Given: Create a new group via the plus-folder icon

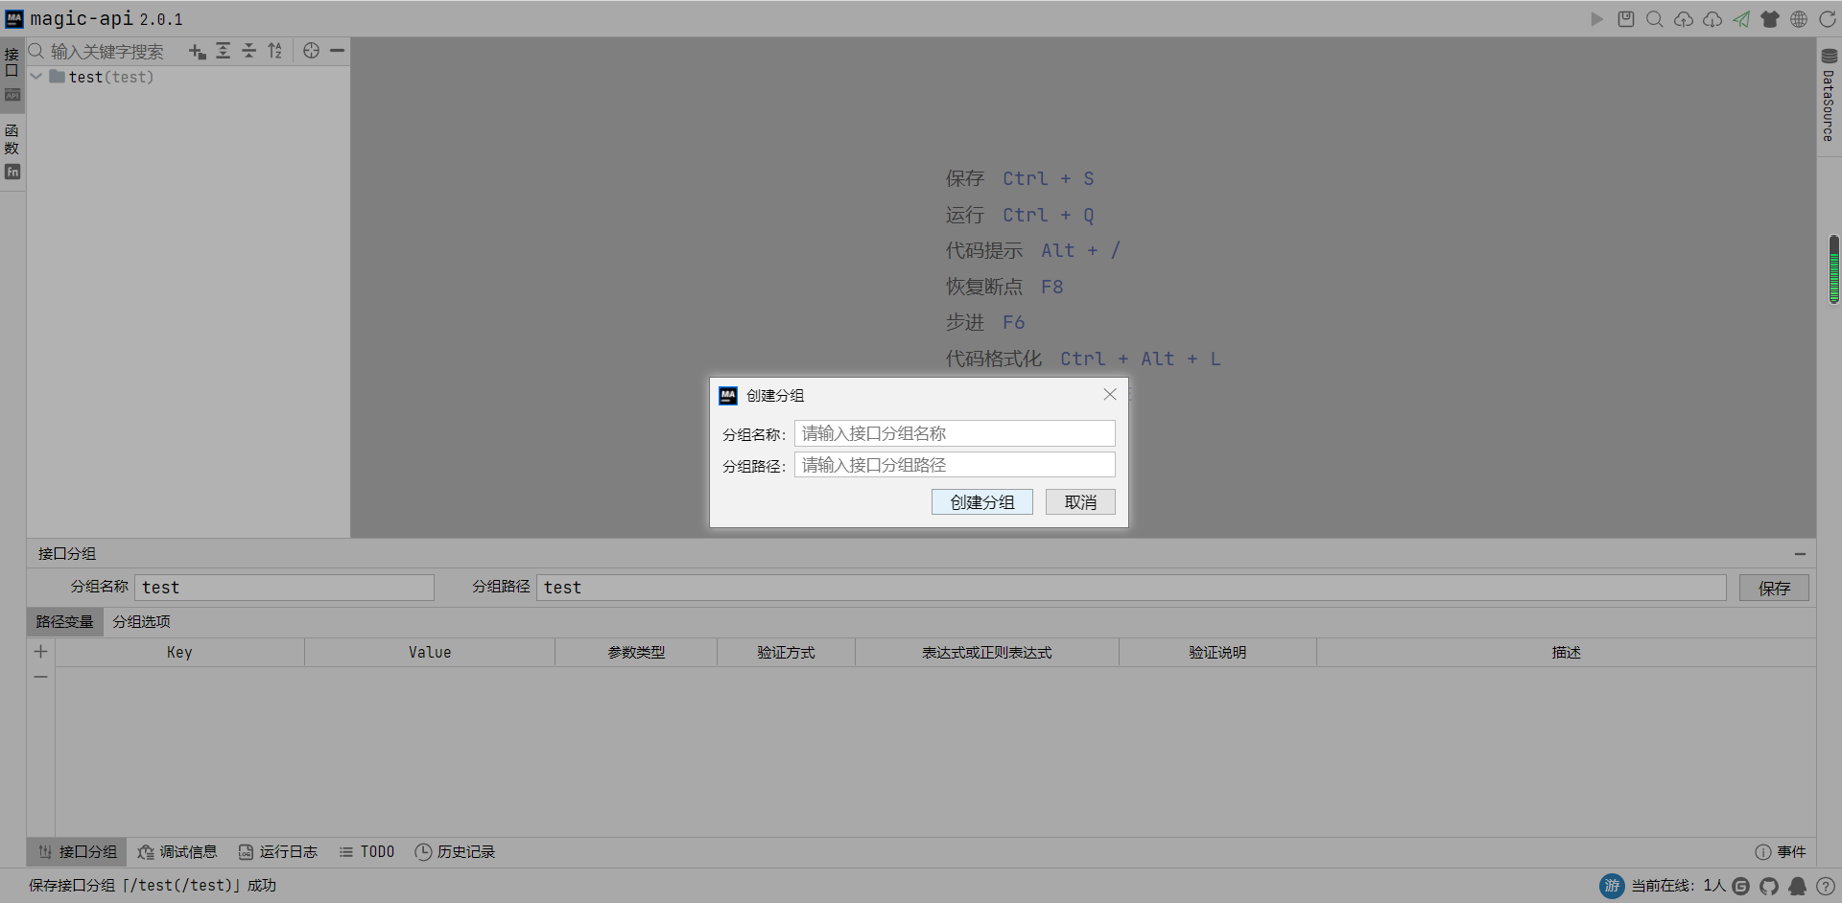Looking at the screenshot, I should point(198,51).
